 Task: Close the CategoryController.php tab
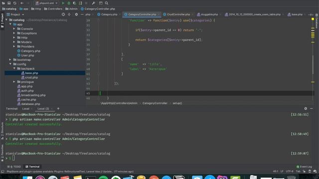[x=159, y=14]
